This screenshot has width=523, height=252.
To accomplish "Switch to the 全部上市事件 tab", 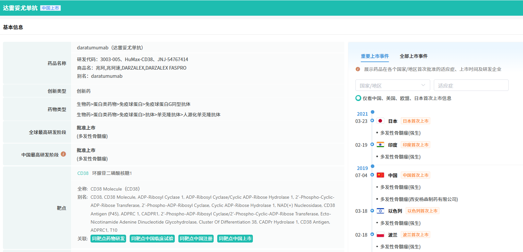I will (x=413, y=56).
